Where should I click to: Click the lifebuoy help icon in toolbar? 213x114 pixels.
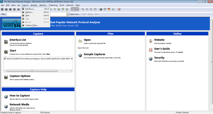pos(119,9)
